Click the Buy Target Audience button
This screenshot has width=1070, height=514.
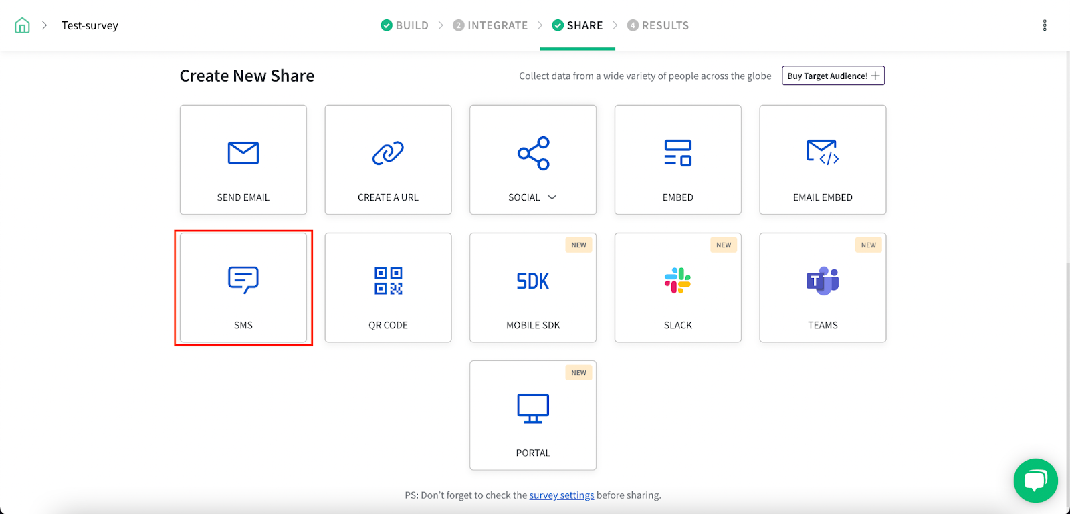(x=833, y=76)
